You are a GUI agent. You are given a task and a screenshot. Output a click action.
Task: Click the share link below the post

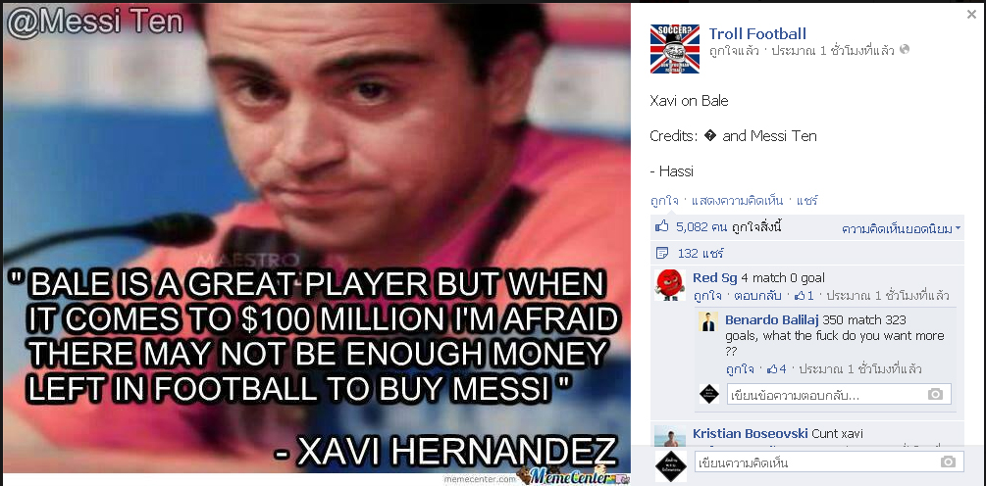pos(806,201)
